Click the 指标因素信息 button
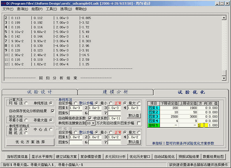The width and height of the screenshot is (231, 168). click(17, 157)
